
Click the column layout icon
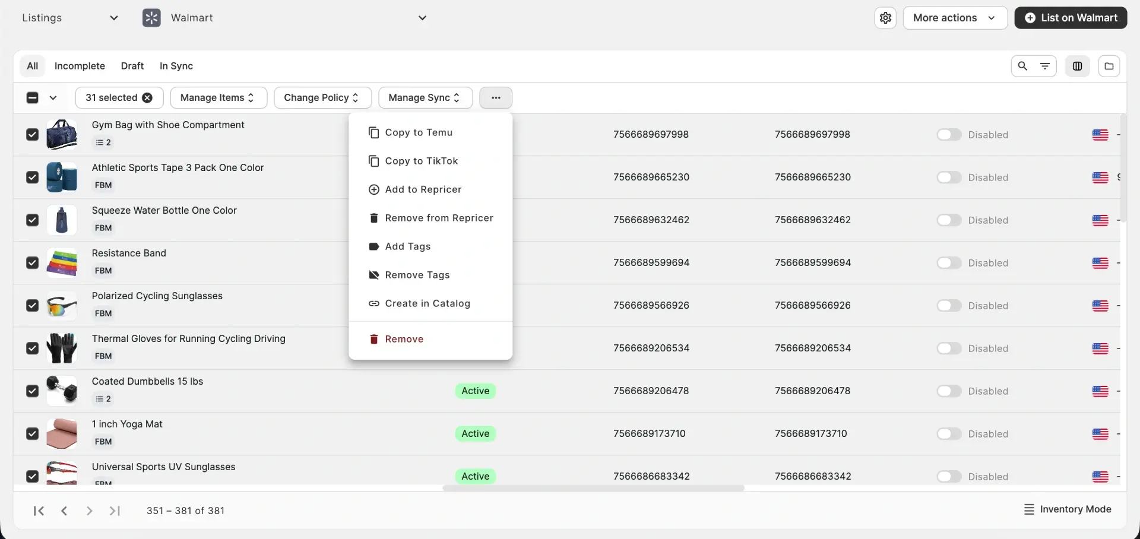coord(1077,66)
